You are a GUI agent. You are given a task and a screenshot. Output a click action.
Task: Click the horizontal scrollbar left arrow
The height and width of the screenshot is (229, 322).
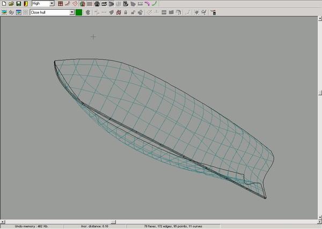3,222
